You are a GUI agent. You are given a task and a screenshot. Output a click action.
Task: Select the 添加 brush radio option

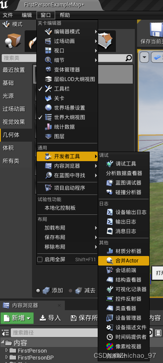point(38,291)
